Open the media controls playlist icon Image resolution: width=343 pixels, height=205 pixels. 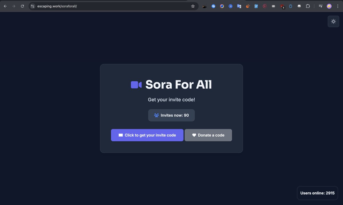click(x=321, y=6)
